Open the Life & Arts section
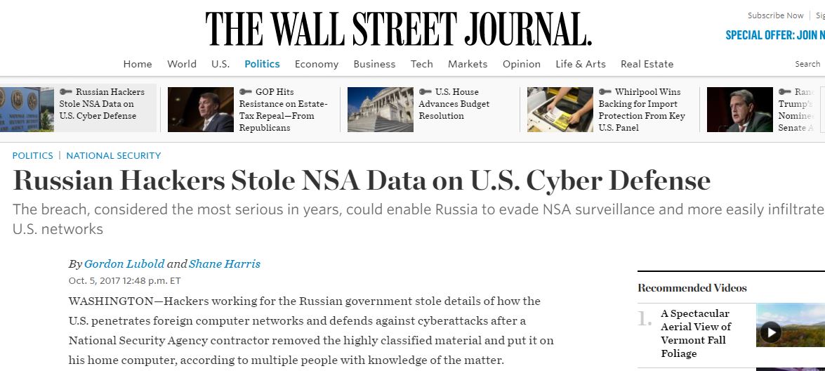The width and height of the screenshot is (825, 371). (x=581, y=64)
